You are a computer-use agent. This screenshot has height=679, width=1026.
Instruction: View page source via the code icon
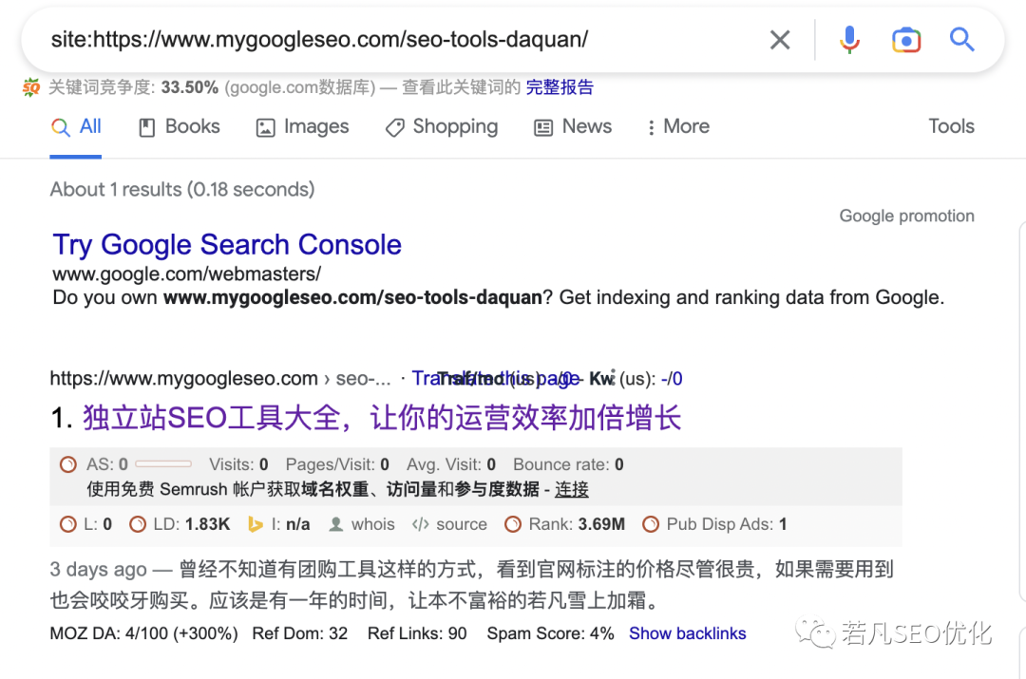tap(421, 524)
